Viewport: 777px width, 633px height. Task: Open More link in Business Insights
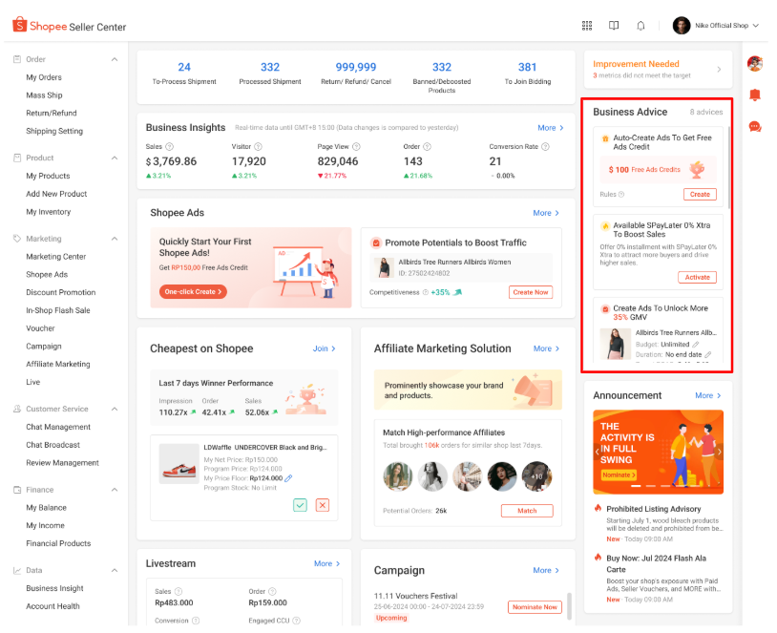(551, 128)
